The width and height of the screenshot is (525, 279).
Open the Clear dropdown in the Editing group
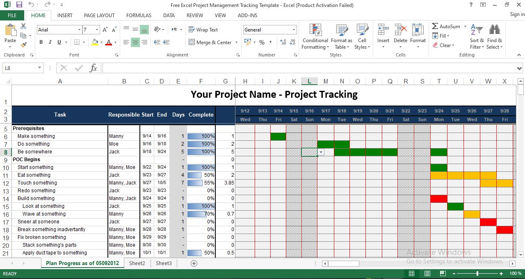443,45
